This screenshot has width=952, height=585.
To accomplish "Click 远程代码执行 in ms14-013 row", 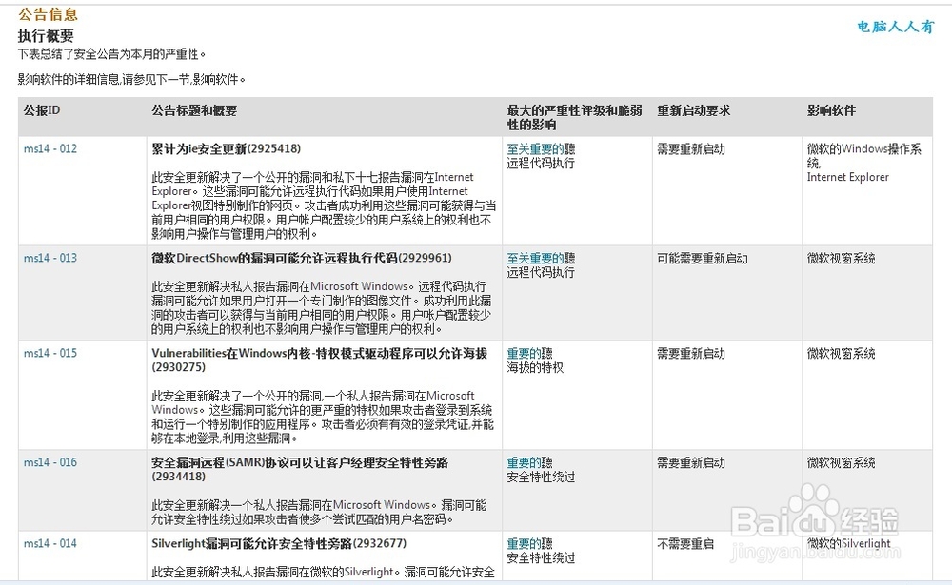I will 541,272.
